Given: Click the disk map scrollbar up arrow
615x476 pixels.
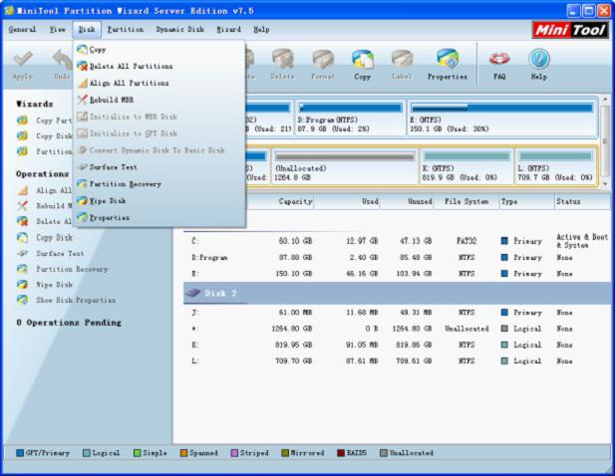Looking at the screenshot, I should click(x=605, y=100).
